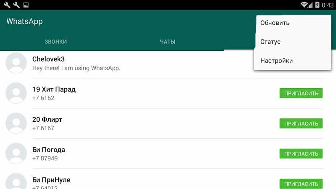Open Настройки from the popup menu
Image resolution: width=336 pixels, height=189 pixels.
pyautogui.click(x=276, y=60)
